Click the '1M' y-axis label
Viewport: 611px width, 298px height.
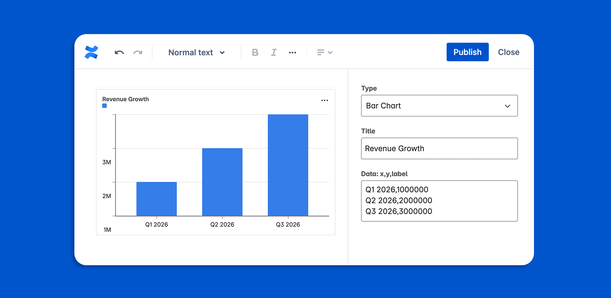(107, 230)
